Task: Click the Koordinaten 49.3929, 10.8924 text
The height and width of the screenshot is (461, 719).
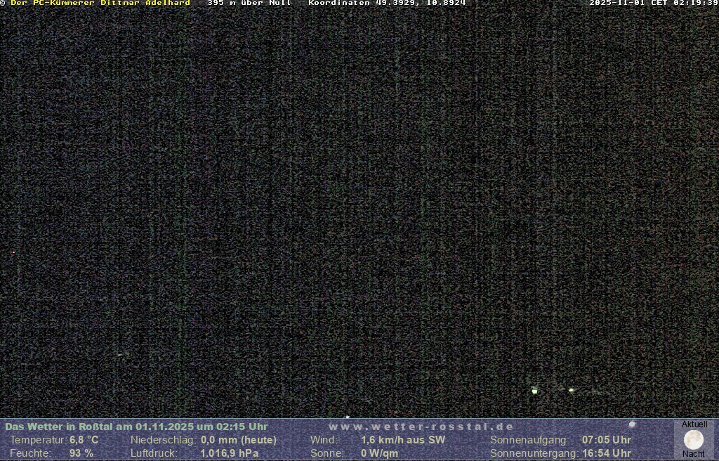Action: tap(387, 4)
